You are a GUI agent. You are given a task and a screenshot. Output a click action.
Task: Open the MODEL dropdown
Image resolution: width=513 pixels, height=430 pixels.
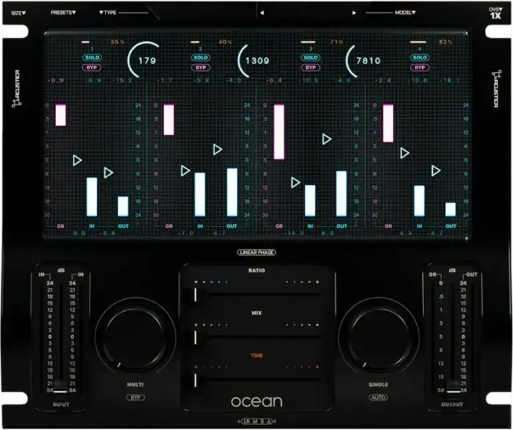[x=405, y=13]
